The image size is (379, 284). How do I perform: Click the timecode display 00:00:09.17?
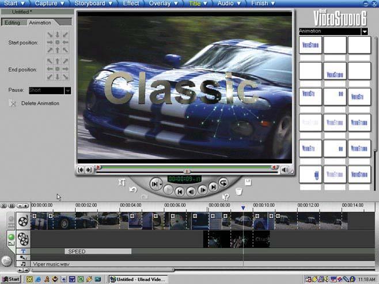coord(185,179)
